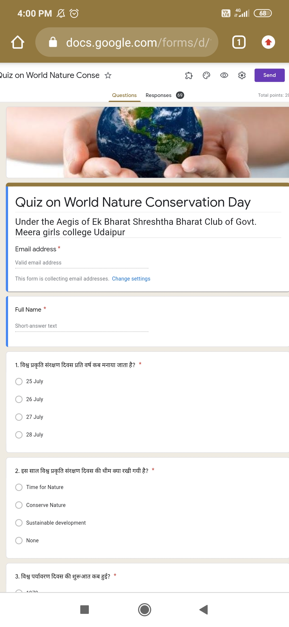Open the theme customization palette icon
This screenshot has height=627, width=289.
pos(206,75)
